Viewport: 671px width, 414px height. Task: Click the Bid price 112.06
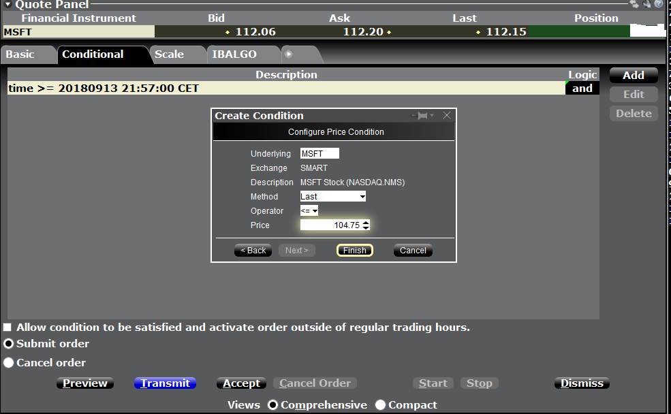(255, 31)
